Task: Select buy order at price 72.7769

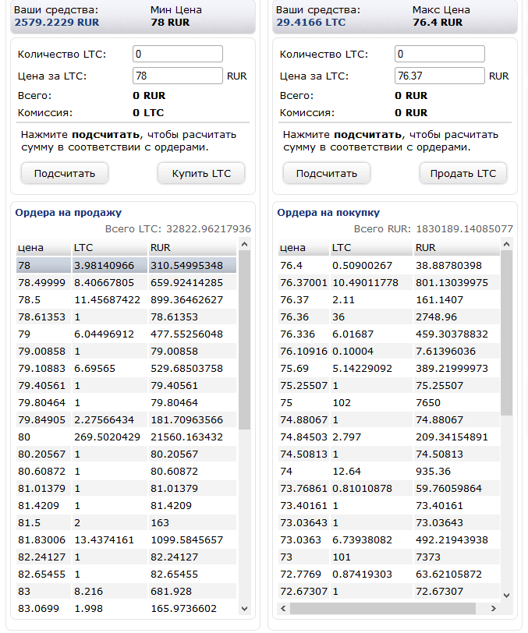Action: pyautogui.click(x=388, y=574)
